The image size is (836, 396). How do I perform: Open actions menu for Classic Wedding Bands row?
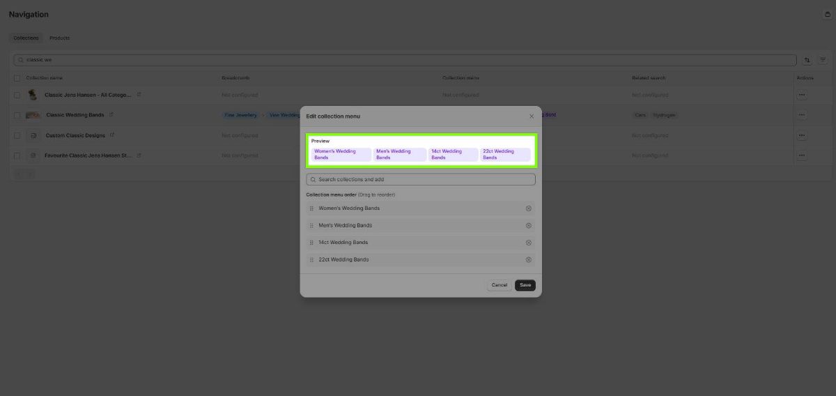[802, 115]
